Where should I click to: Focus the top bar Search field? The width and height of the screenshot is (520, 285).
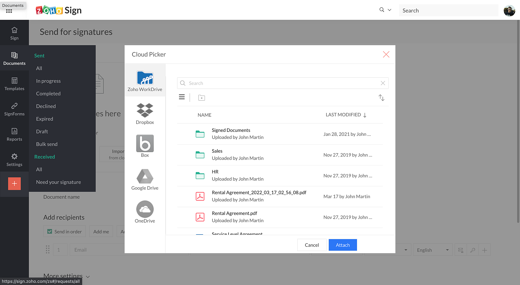(448, 10)
